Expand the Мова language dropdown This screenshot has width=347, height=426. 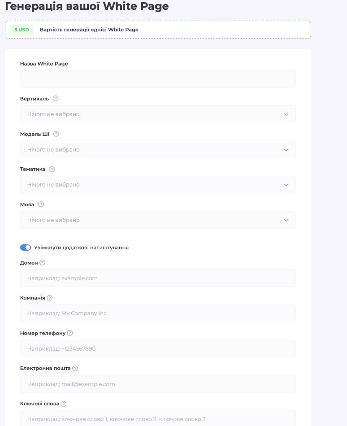click(158, 220)
